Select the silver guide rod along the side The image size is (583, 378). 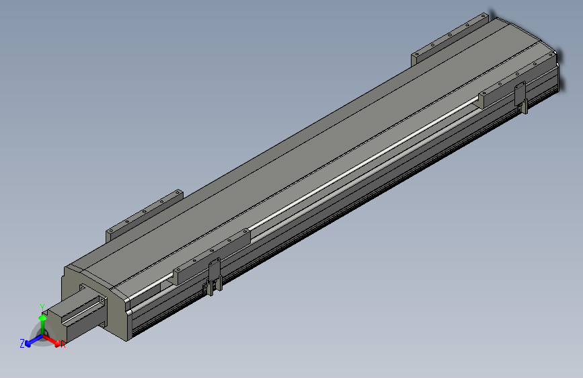(362, 162)
